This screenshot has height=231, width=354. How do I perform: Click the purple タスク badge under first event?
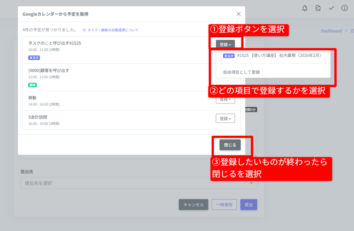[34, 58]
